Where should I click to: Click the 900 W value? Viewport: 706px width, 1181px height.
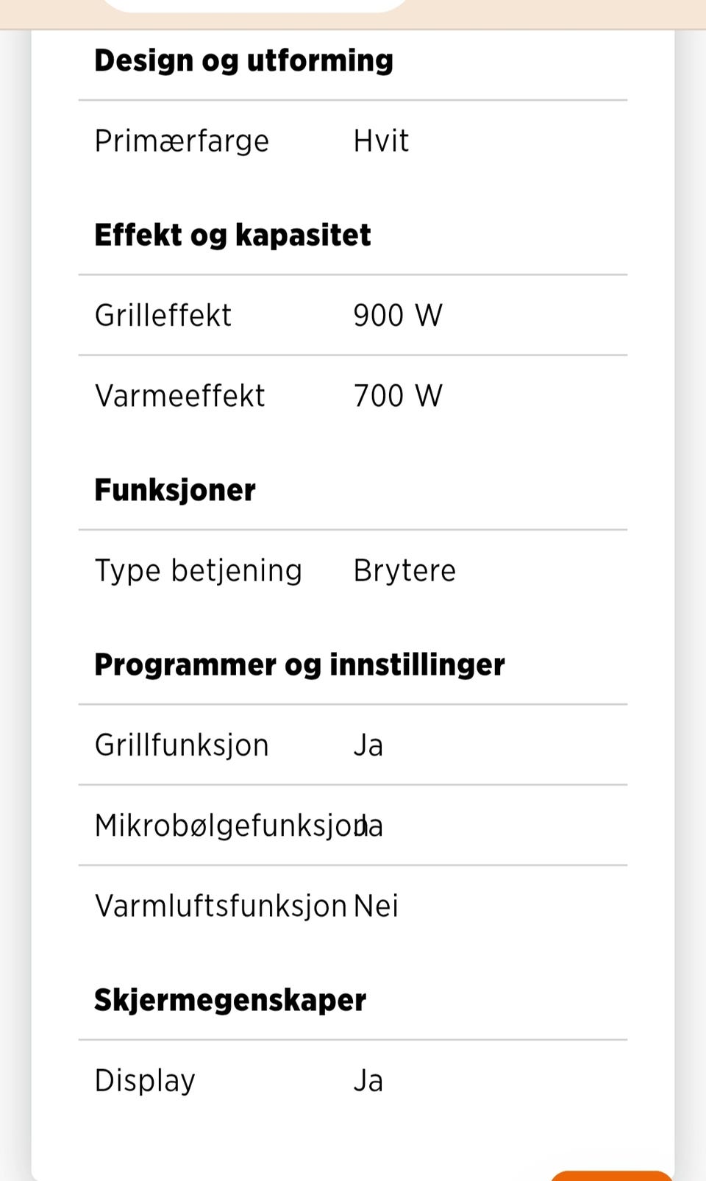coord(398,316)
